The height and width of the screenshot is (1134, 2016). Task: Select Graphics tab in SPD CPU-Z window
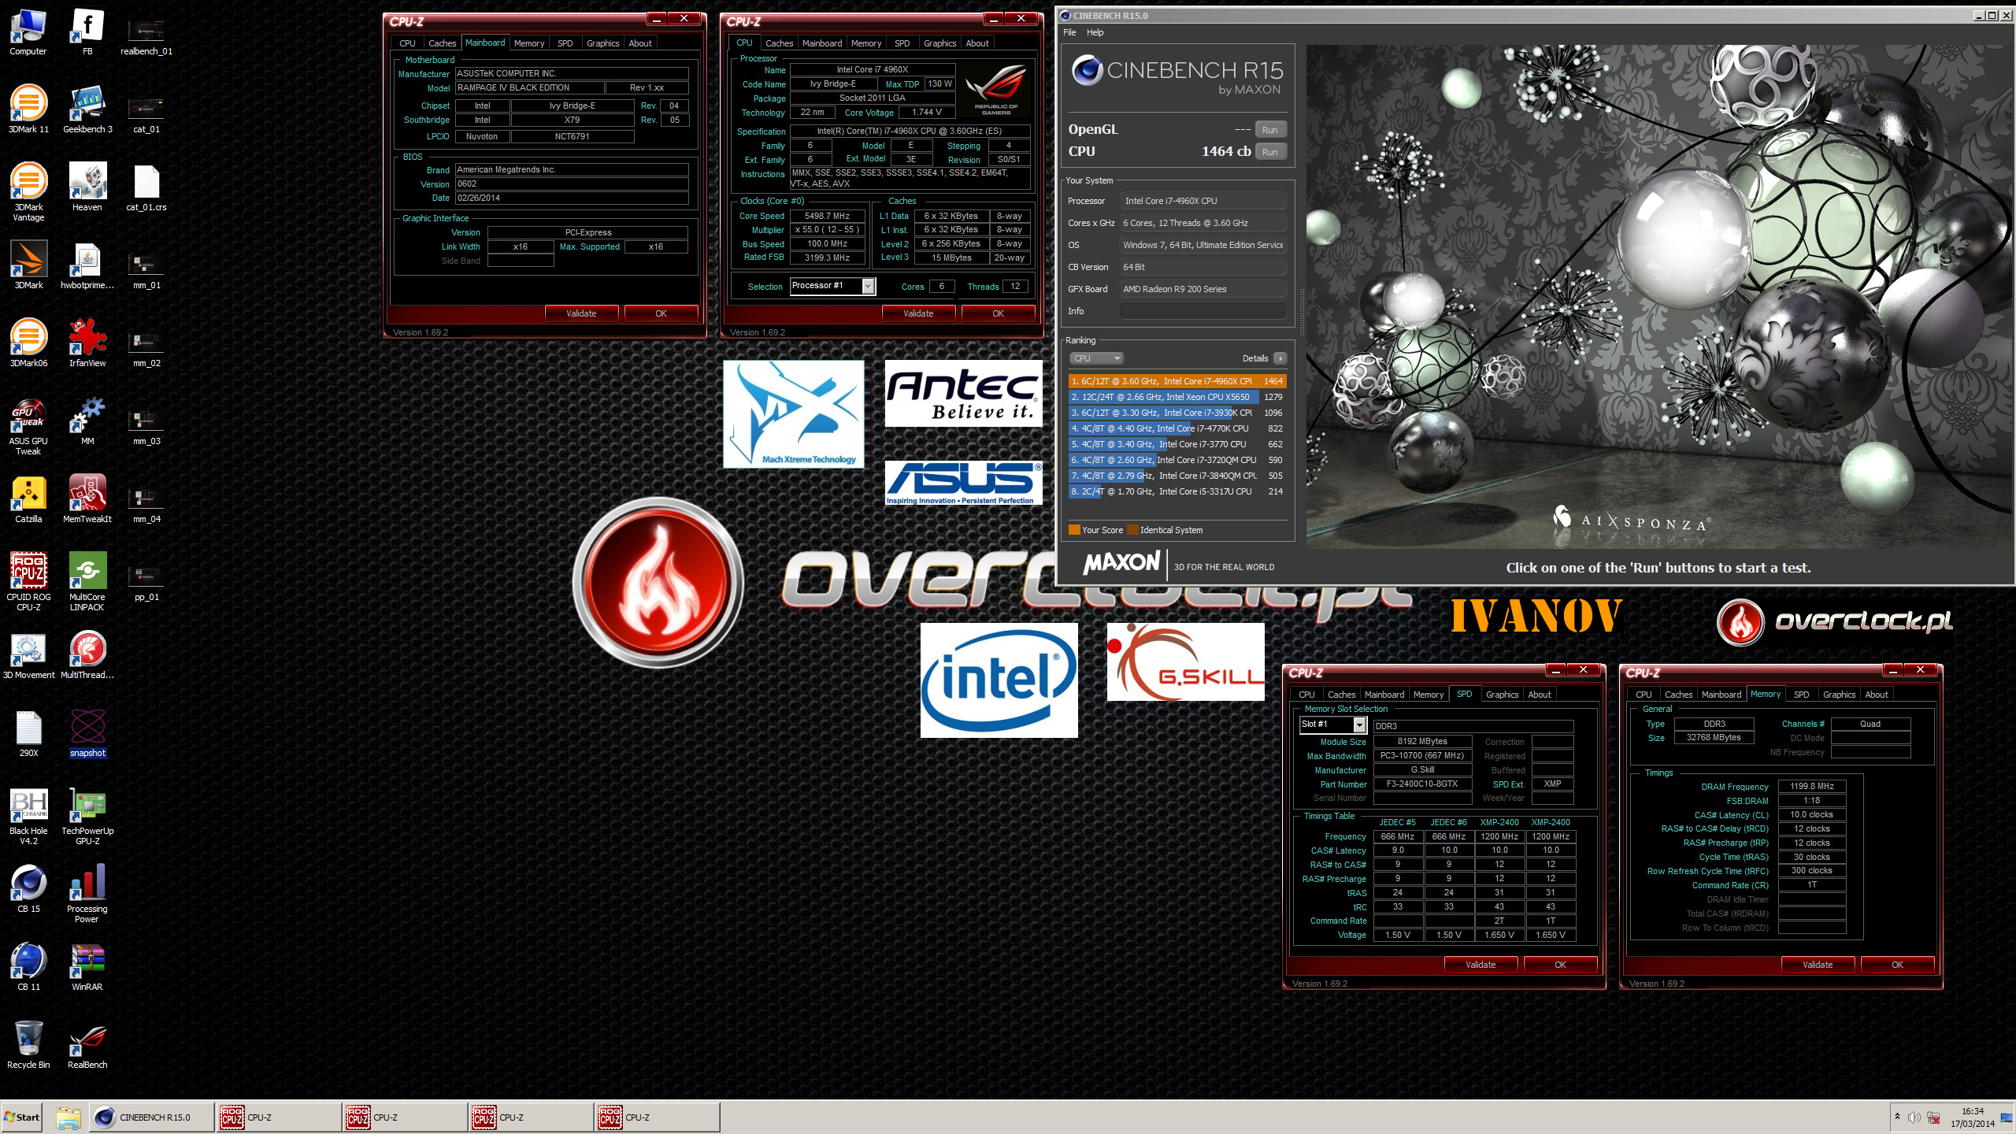pyautogui.click(x=1502, y=695)
